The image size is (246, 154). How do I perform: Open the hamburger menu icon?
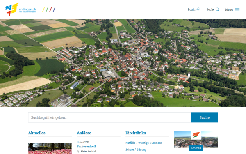click(x=237, y=9)
